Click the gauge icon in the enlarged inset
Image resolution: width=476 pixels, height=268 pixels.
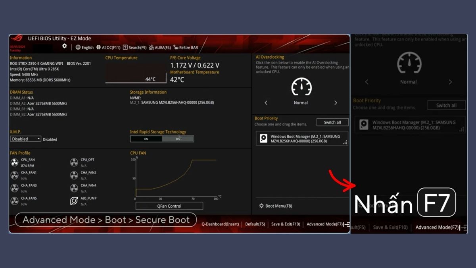pyautogui.click(x=409, y=63)
